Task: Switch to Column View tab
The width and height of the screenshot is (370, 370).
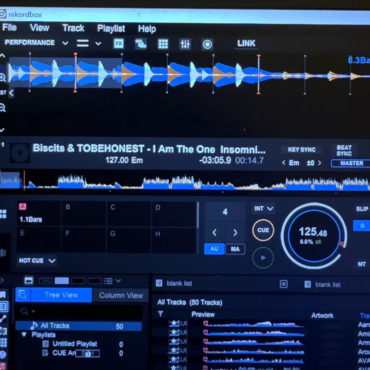Action: coord(121,295)
